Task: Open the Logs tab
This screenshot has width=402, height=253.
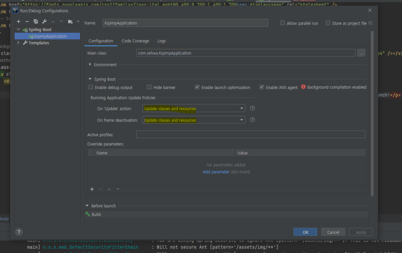Action: tap(162, 41)
